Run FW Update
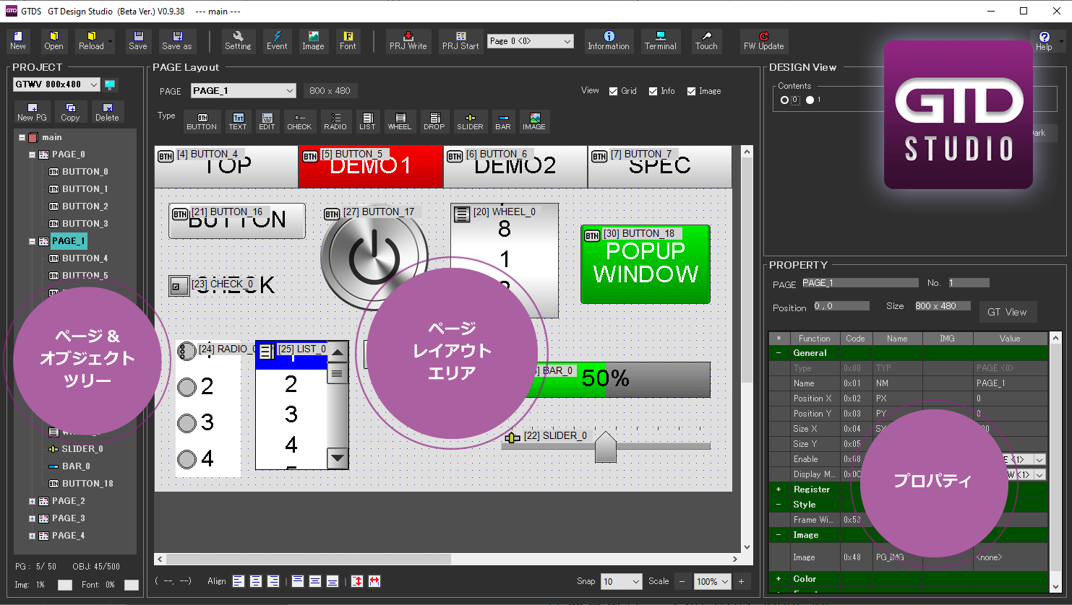 point(763,41)
